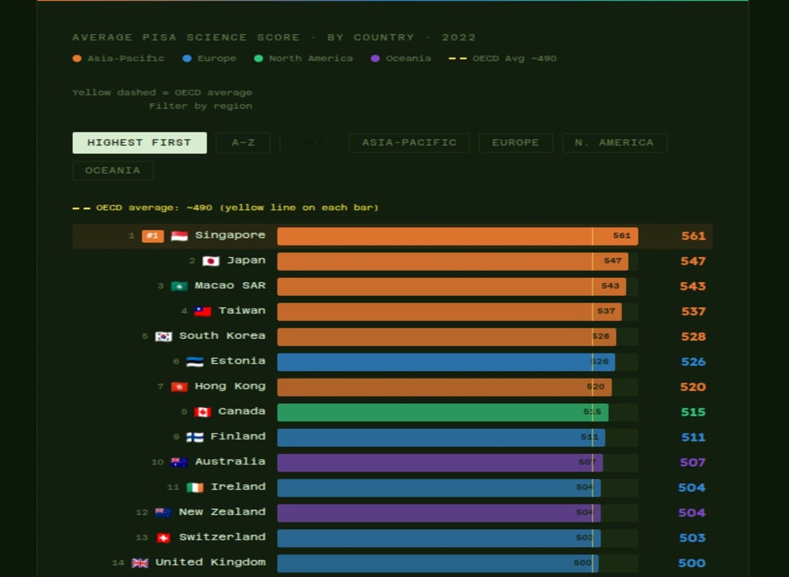Click the gold #1 badge beside Singapore
The image size is (789, 577).
click(x=152, y=236)
